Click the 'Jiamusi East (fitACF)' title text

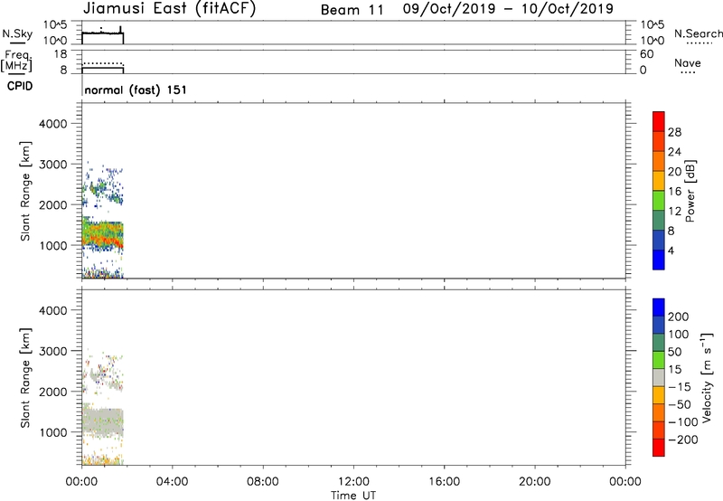(169, 9)
